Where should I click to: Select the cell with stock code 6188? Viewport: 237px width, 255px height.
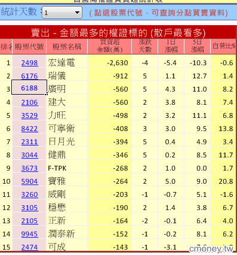coord(29,87)
